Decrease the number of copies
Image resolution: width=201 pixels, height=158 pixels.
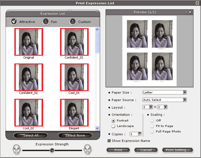(x=140, y=135)
